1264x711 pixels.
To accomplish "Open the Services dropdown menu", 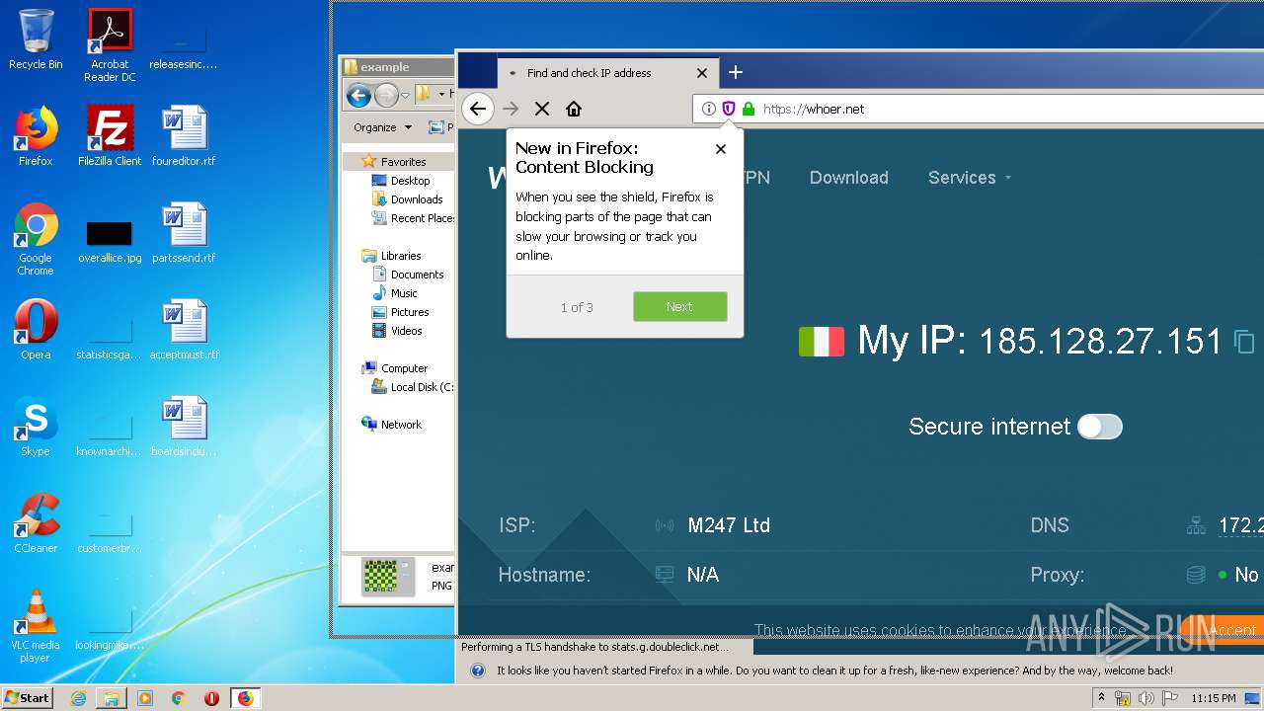I will [x=970, y=178].
